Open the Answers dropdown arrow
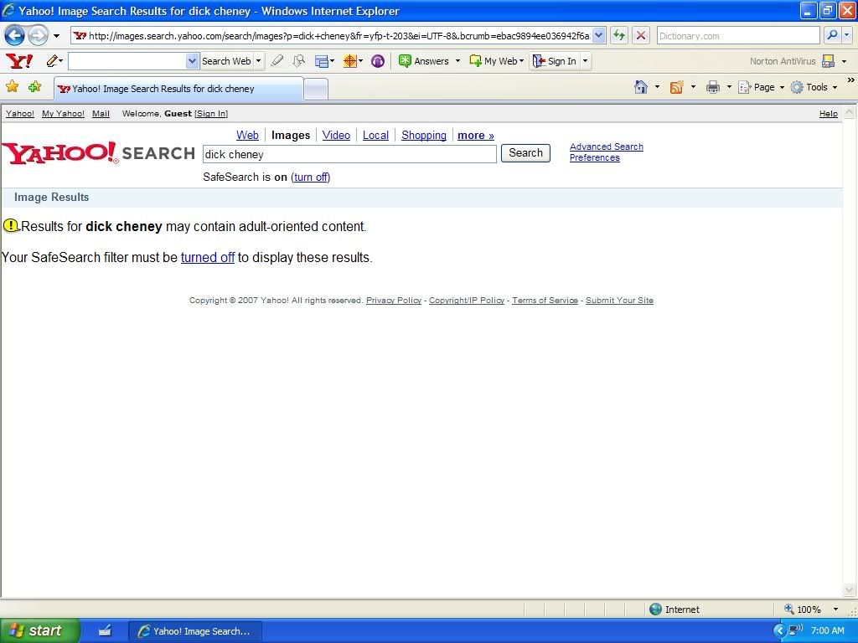Image resolution: width=858 pixels, height=643 pixels. 457,60
